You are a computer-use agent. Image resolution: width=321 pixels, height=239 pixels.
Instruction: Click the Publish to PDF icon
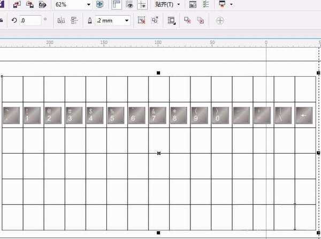(42, 4)
